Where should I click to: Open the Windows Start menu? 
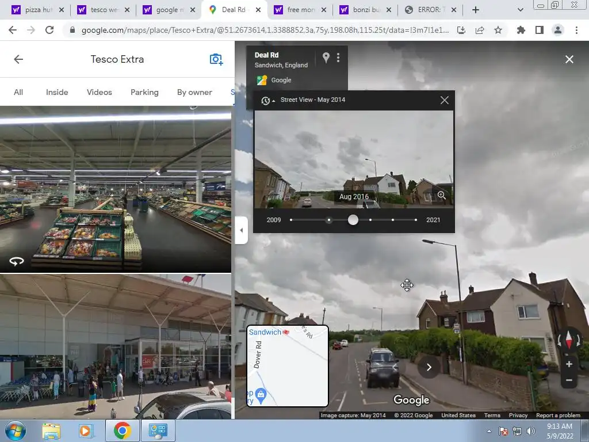pos(16,430)
